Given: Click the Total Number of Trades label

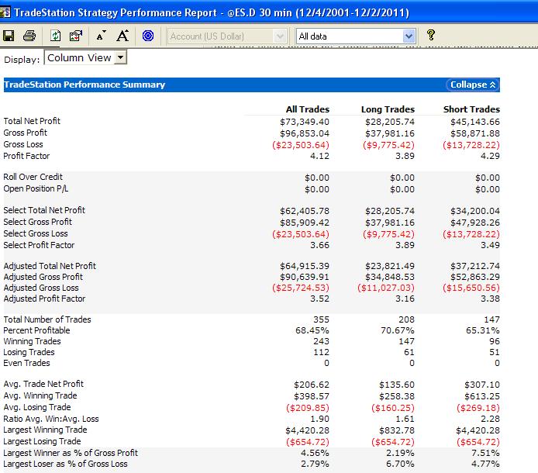Looking at the screenshot, I should click(47, 320).
